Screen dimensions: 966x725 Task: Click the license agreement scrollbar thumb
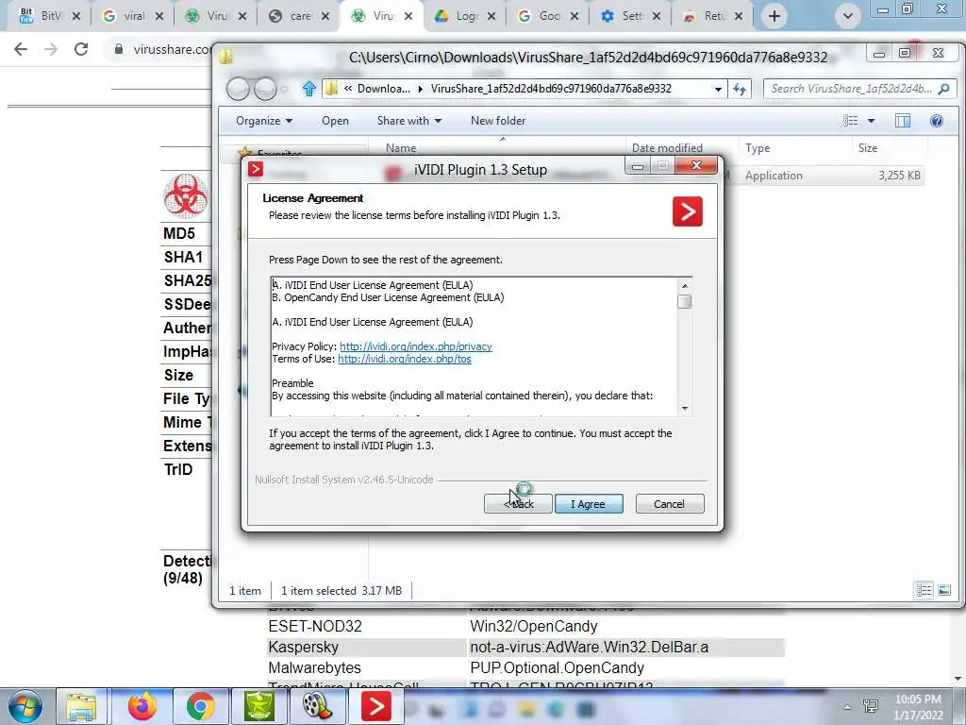(x=685, y=301)
